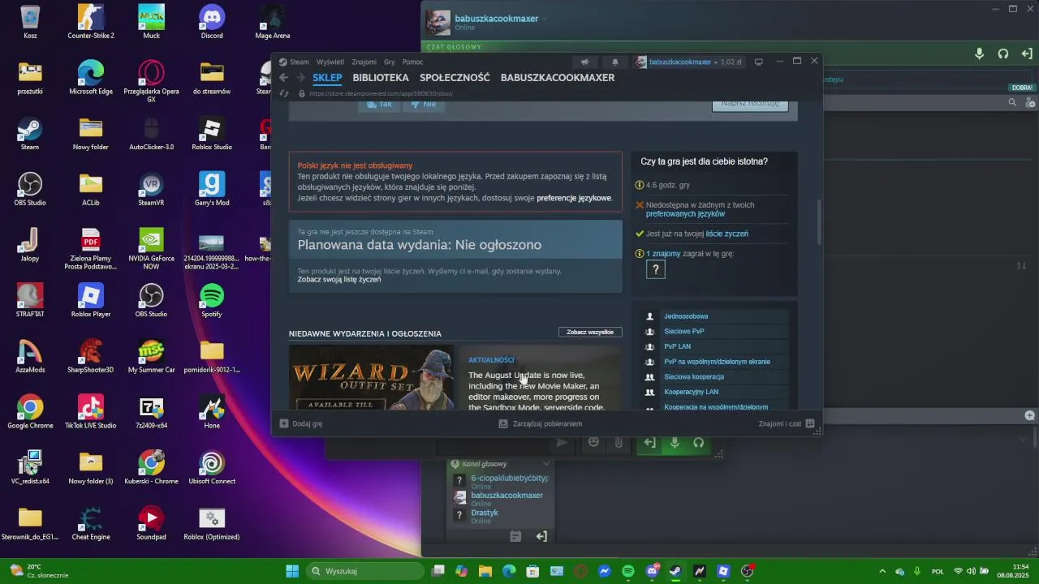The height and width of the screenshot is (584, 1039).
Task: Open Spotify from the taskbar
Action: 628,571
